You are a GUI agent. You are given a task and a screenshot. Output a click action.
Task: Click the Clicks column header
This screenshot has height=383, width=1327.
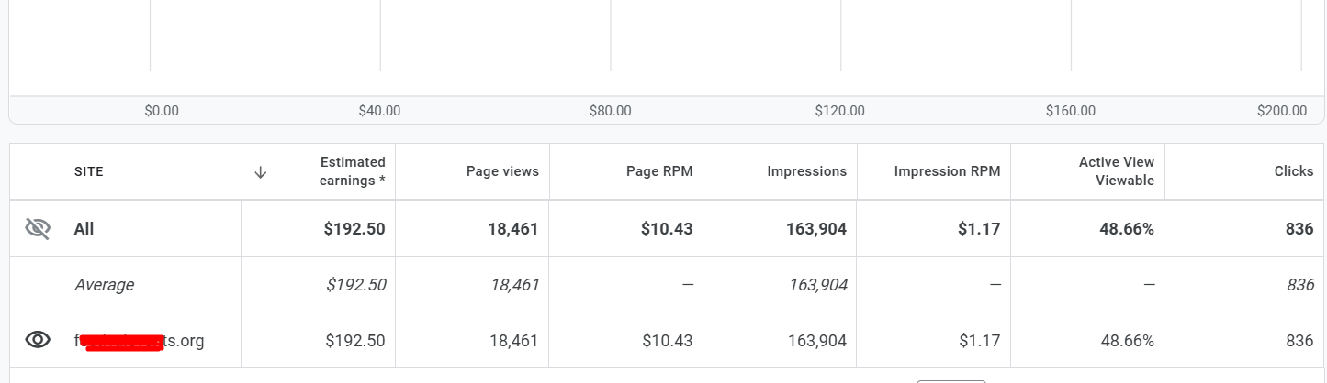click(1293, 171)
